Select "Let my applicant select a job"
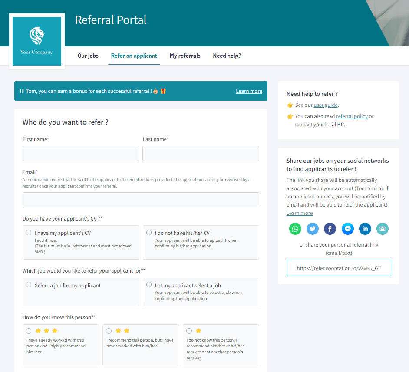The width and height of the screenshot is (409, 372). tap(149, 285)
